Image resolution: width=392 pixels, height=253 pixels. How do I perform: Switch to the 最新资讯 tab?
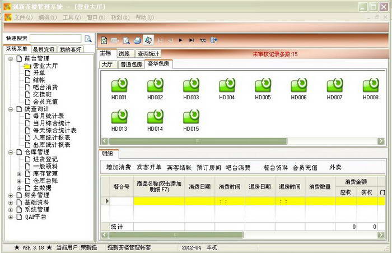(44, 49)
